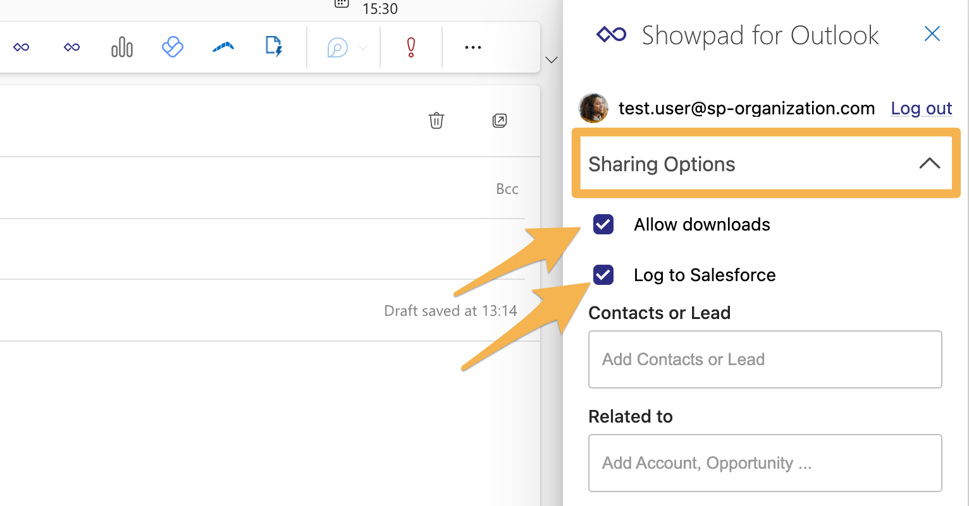Click the blue boomerang-shaped add-in icon
The image size is (969, 506).
[223, 47]
